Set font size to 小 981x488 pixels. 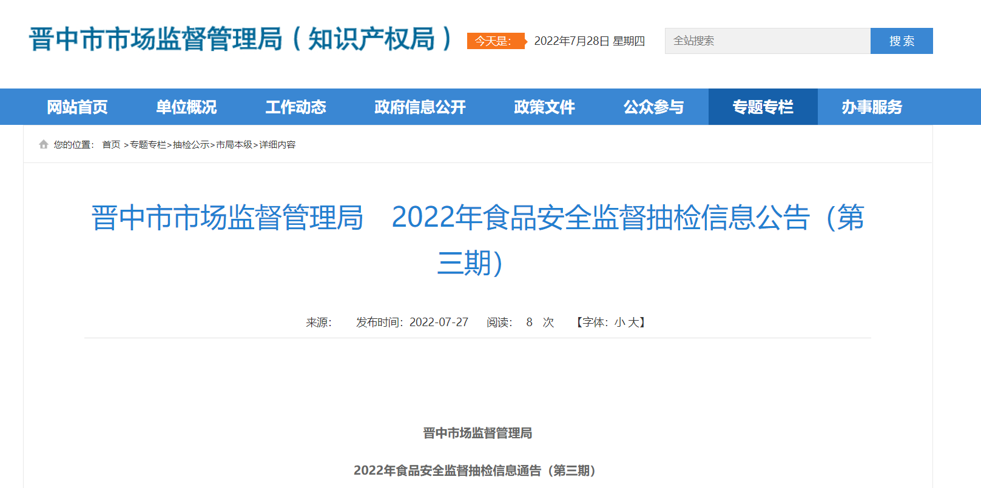click(x=619, y=323)
